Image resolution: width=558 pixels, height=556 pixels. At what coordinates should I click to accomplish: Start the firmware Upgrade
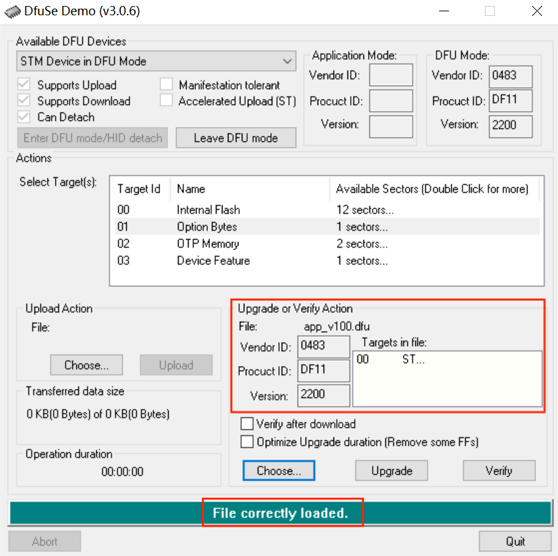point(391,471)
